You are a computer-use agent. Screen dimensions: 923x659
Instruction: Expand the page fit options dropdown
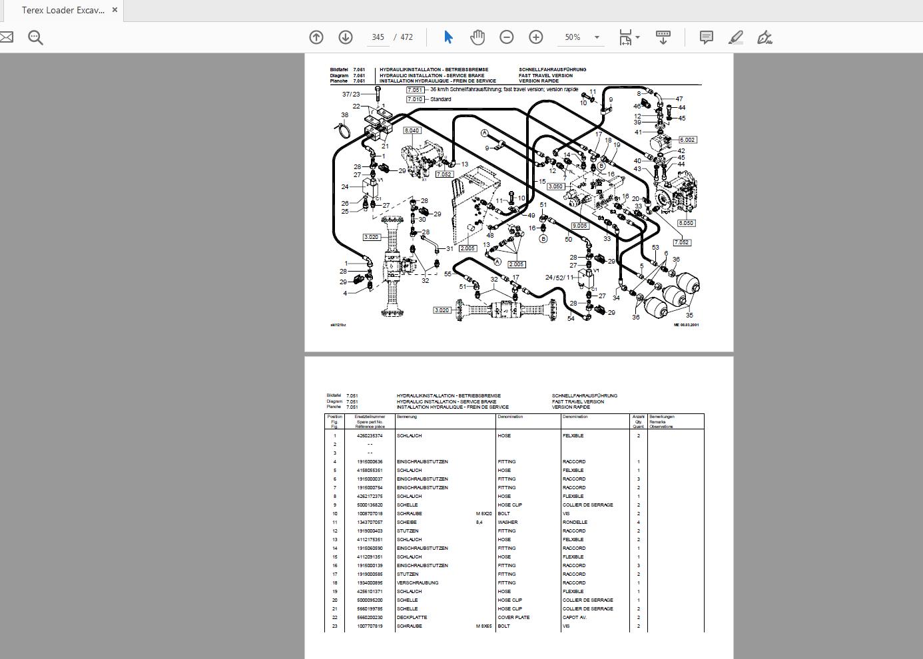click(636, 37)
